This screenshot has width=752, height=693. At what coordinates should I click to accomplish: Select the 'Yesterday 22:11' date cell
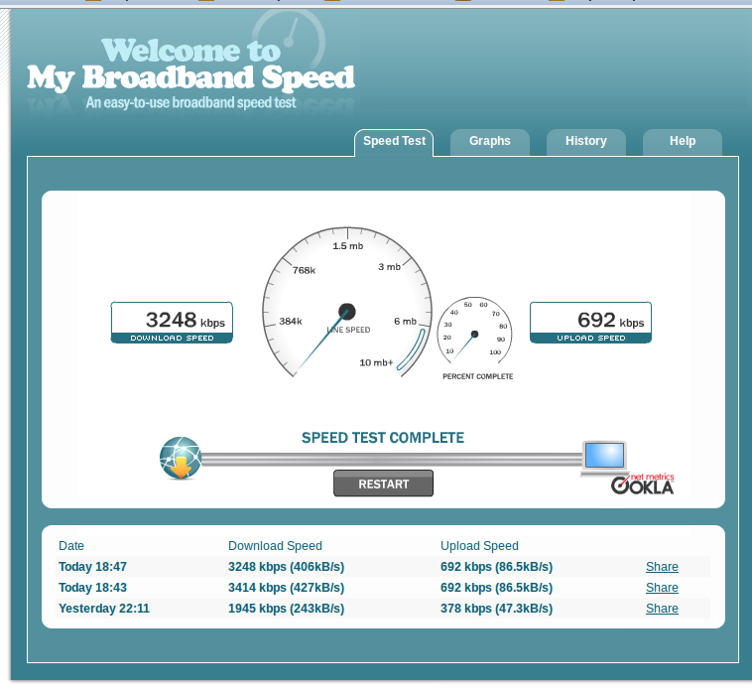104,608
